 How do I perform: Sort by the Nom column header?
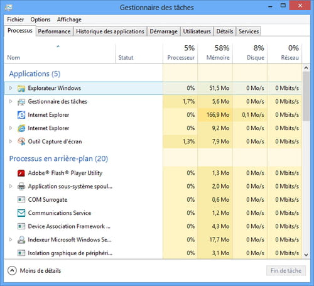click(60, 53)
